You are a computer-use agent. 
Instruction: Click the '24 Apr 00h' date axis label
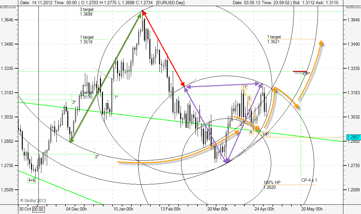(264, 209)
